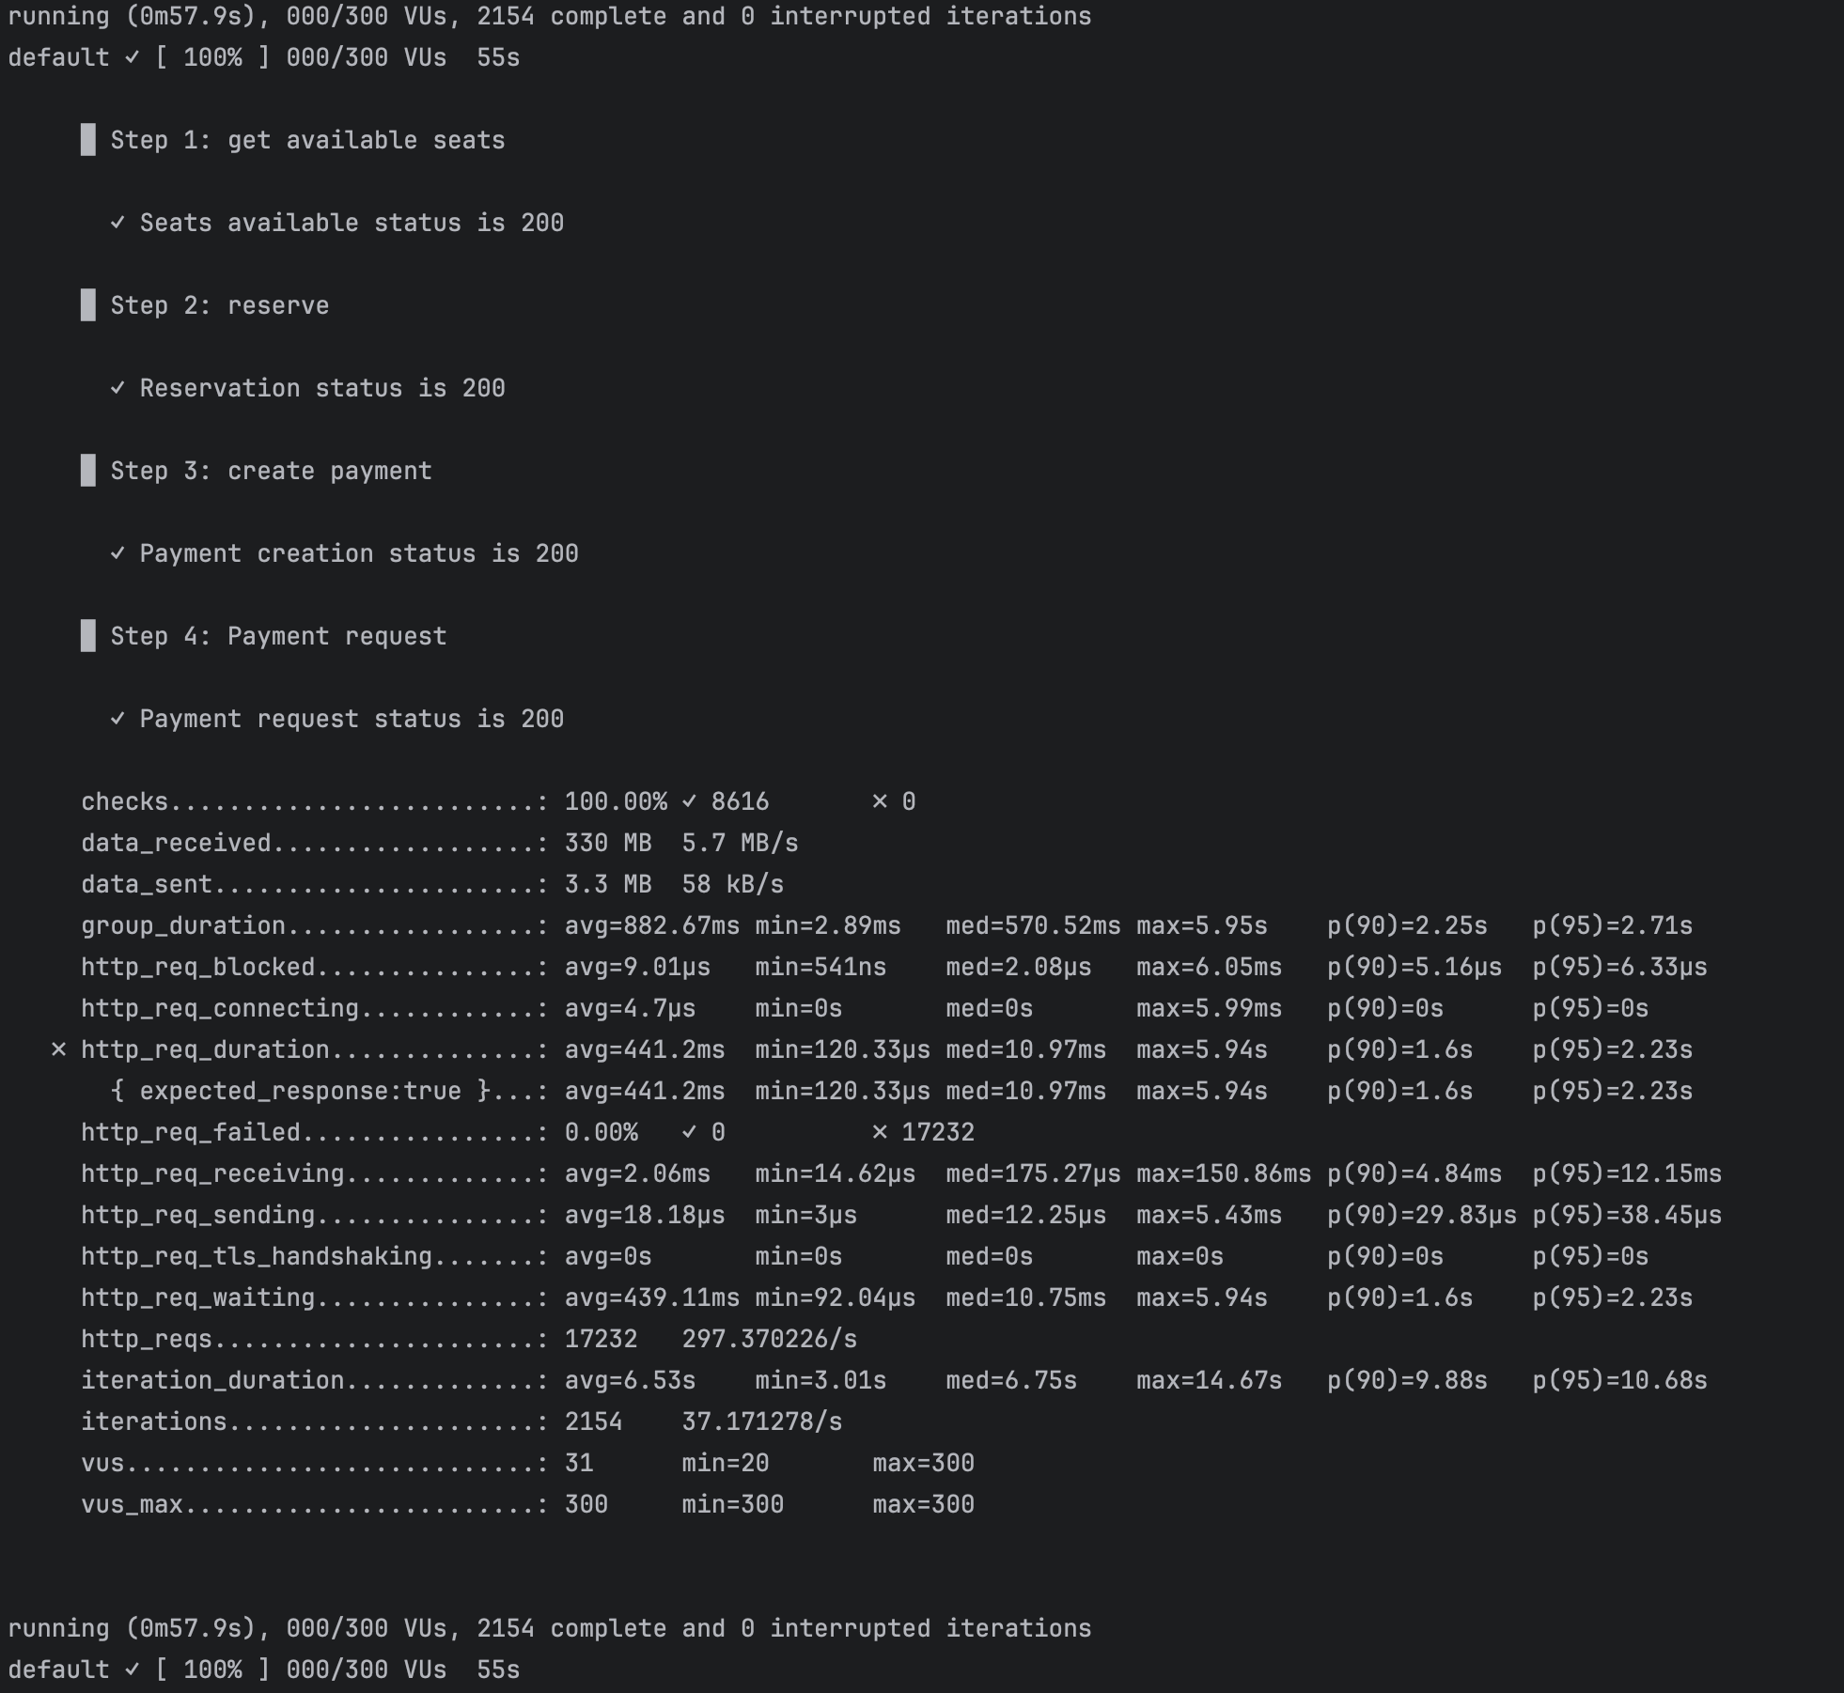Click the block marker before Step 4

(88, 636)
